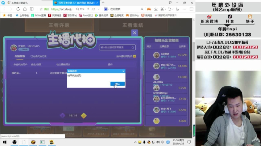Open the 爱淘宝 bookmark

pyautogui.click(x=147, y=15)
